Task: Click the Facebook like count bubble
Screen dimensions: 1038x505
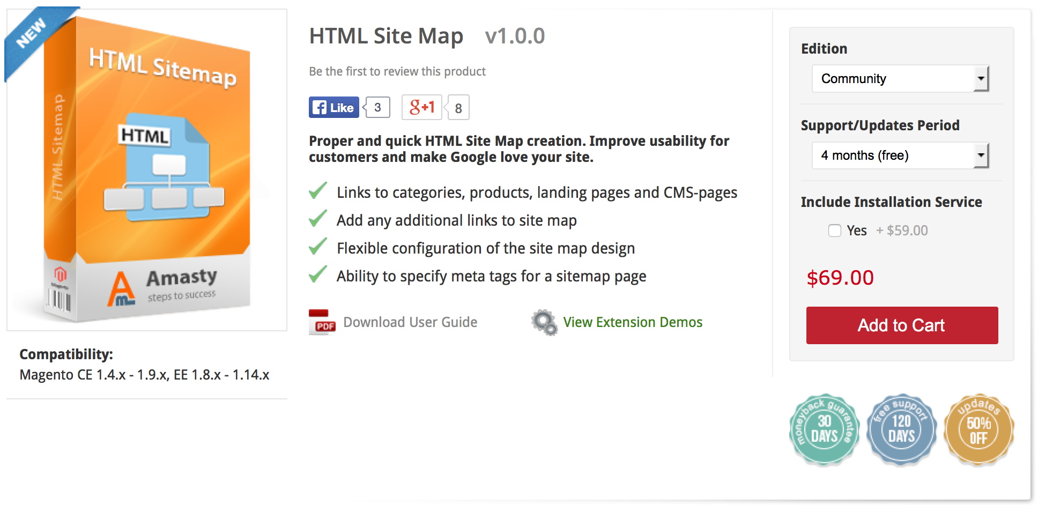Action: point(378,107)
